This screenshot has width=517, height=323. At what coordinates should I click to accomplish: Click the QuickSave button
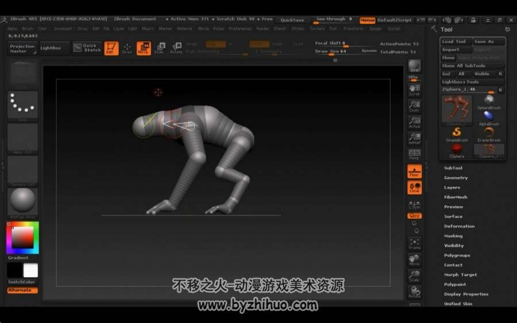[292, 20]
